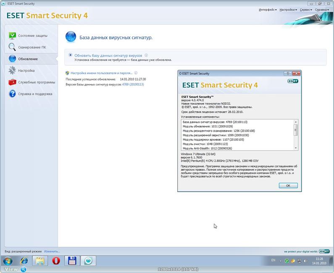Screen dimensions: 334x273
Task: Click the EN language indicator
Action: [x=274, y=260]
